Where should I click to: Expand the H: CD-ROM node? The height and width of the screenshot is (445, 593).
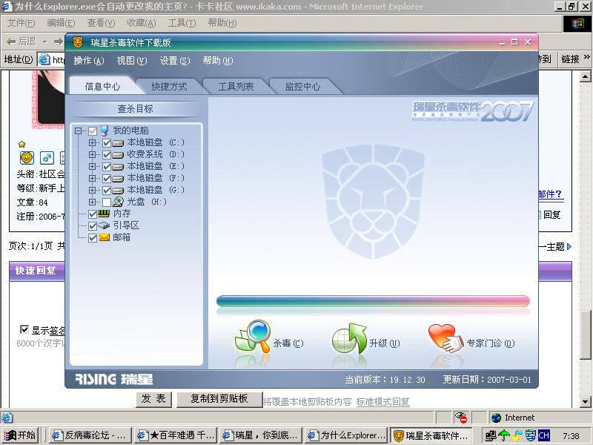tap(92, 202)
